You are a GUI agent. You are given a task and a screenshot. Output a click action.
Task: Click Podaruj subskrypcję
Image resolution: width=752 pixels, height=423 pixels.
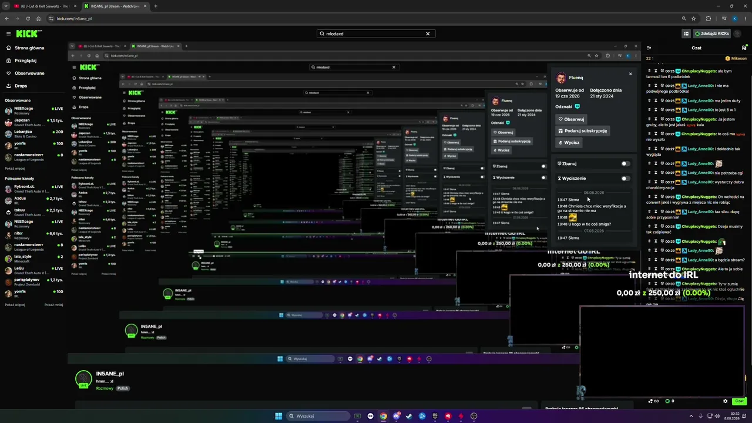(x=582, y=131)
